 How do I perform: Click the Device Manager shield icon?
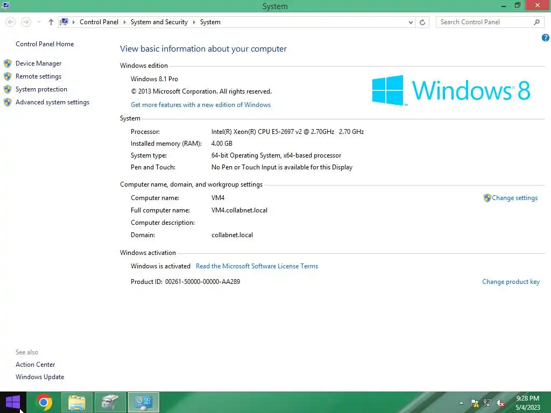(x=8, y=63)
